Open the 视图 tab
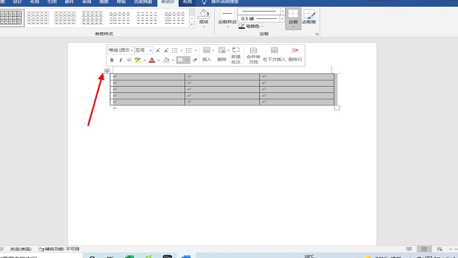 coord(104,2)
